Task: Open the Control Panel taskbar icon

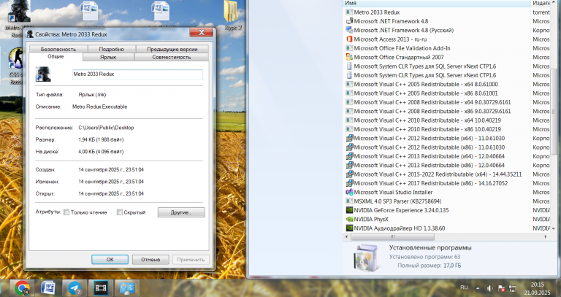Action: click(127, 288)
